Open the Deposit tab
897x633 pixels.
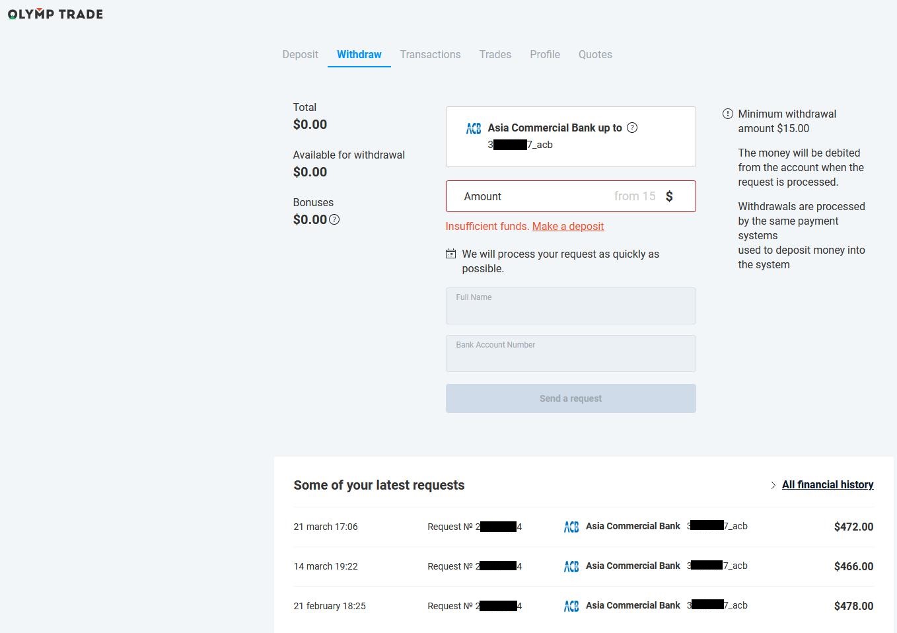pyautogui.click(x=300, y=54)
